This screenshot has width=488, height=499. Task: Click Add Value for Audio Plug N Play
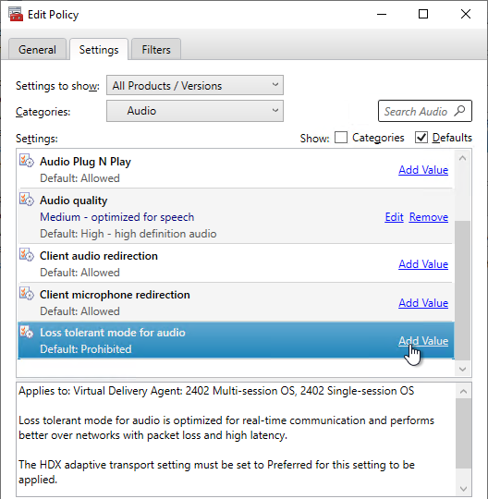tap(423, 170)
